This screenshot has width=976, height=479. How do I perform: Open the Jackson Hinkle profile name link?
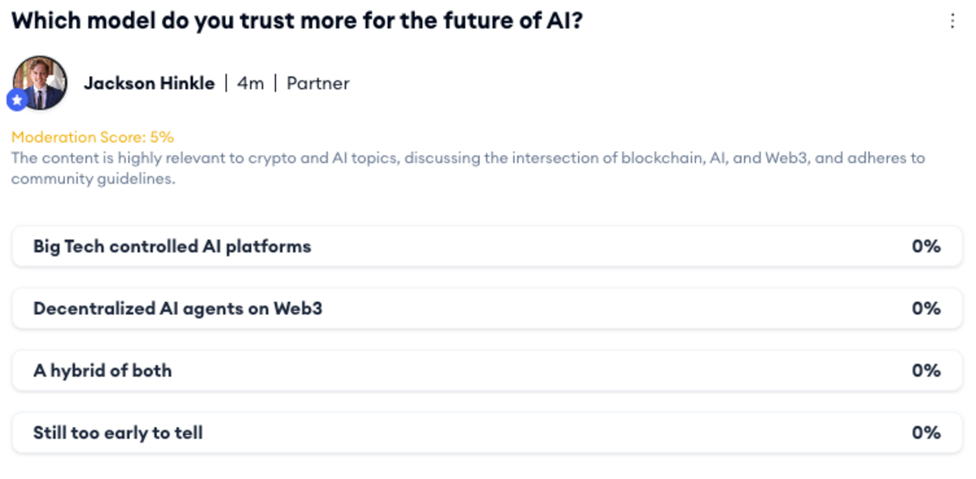[150, 83]
